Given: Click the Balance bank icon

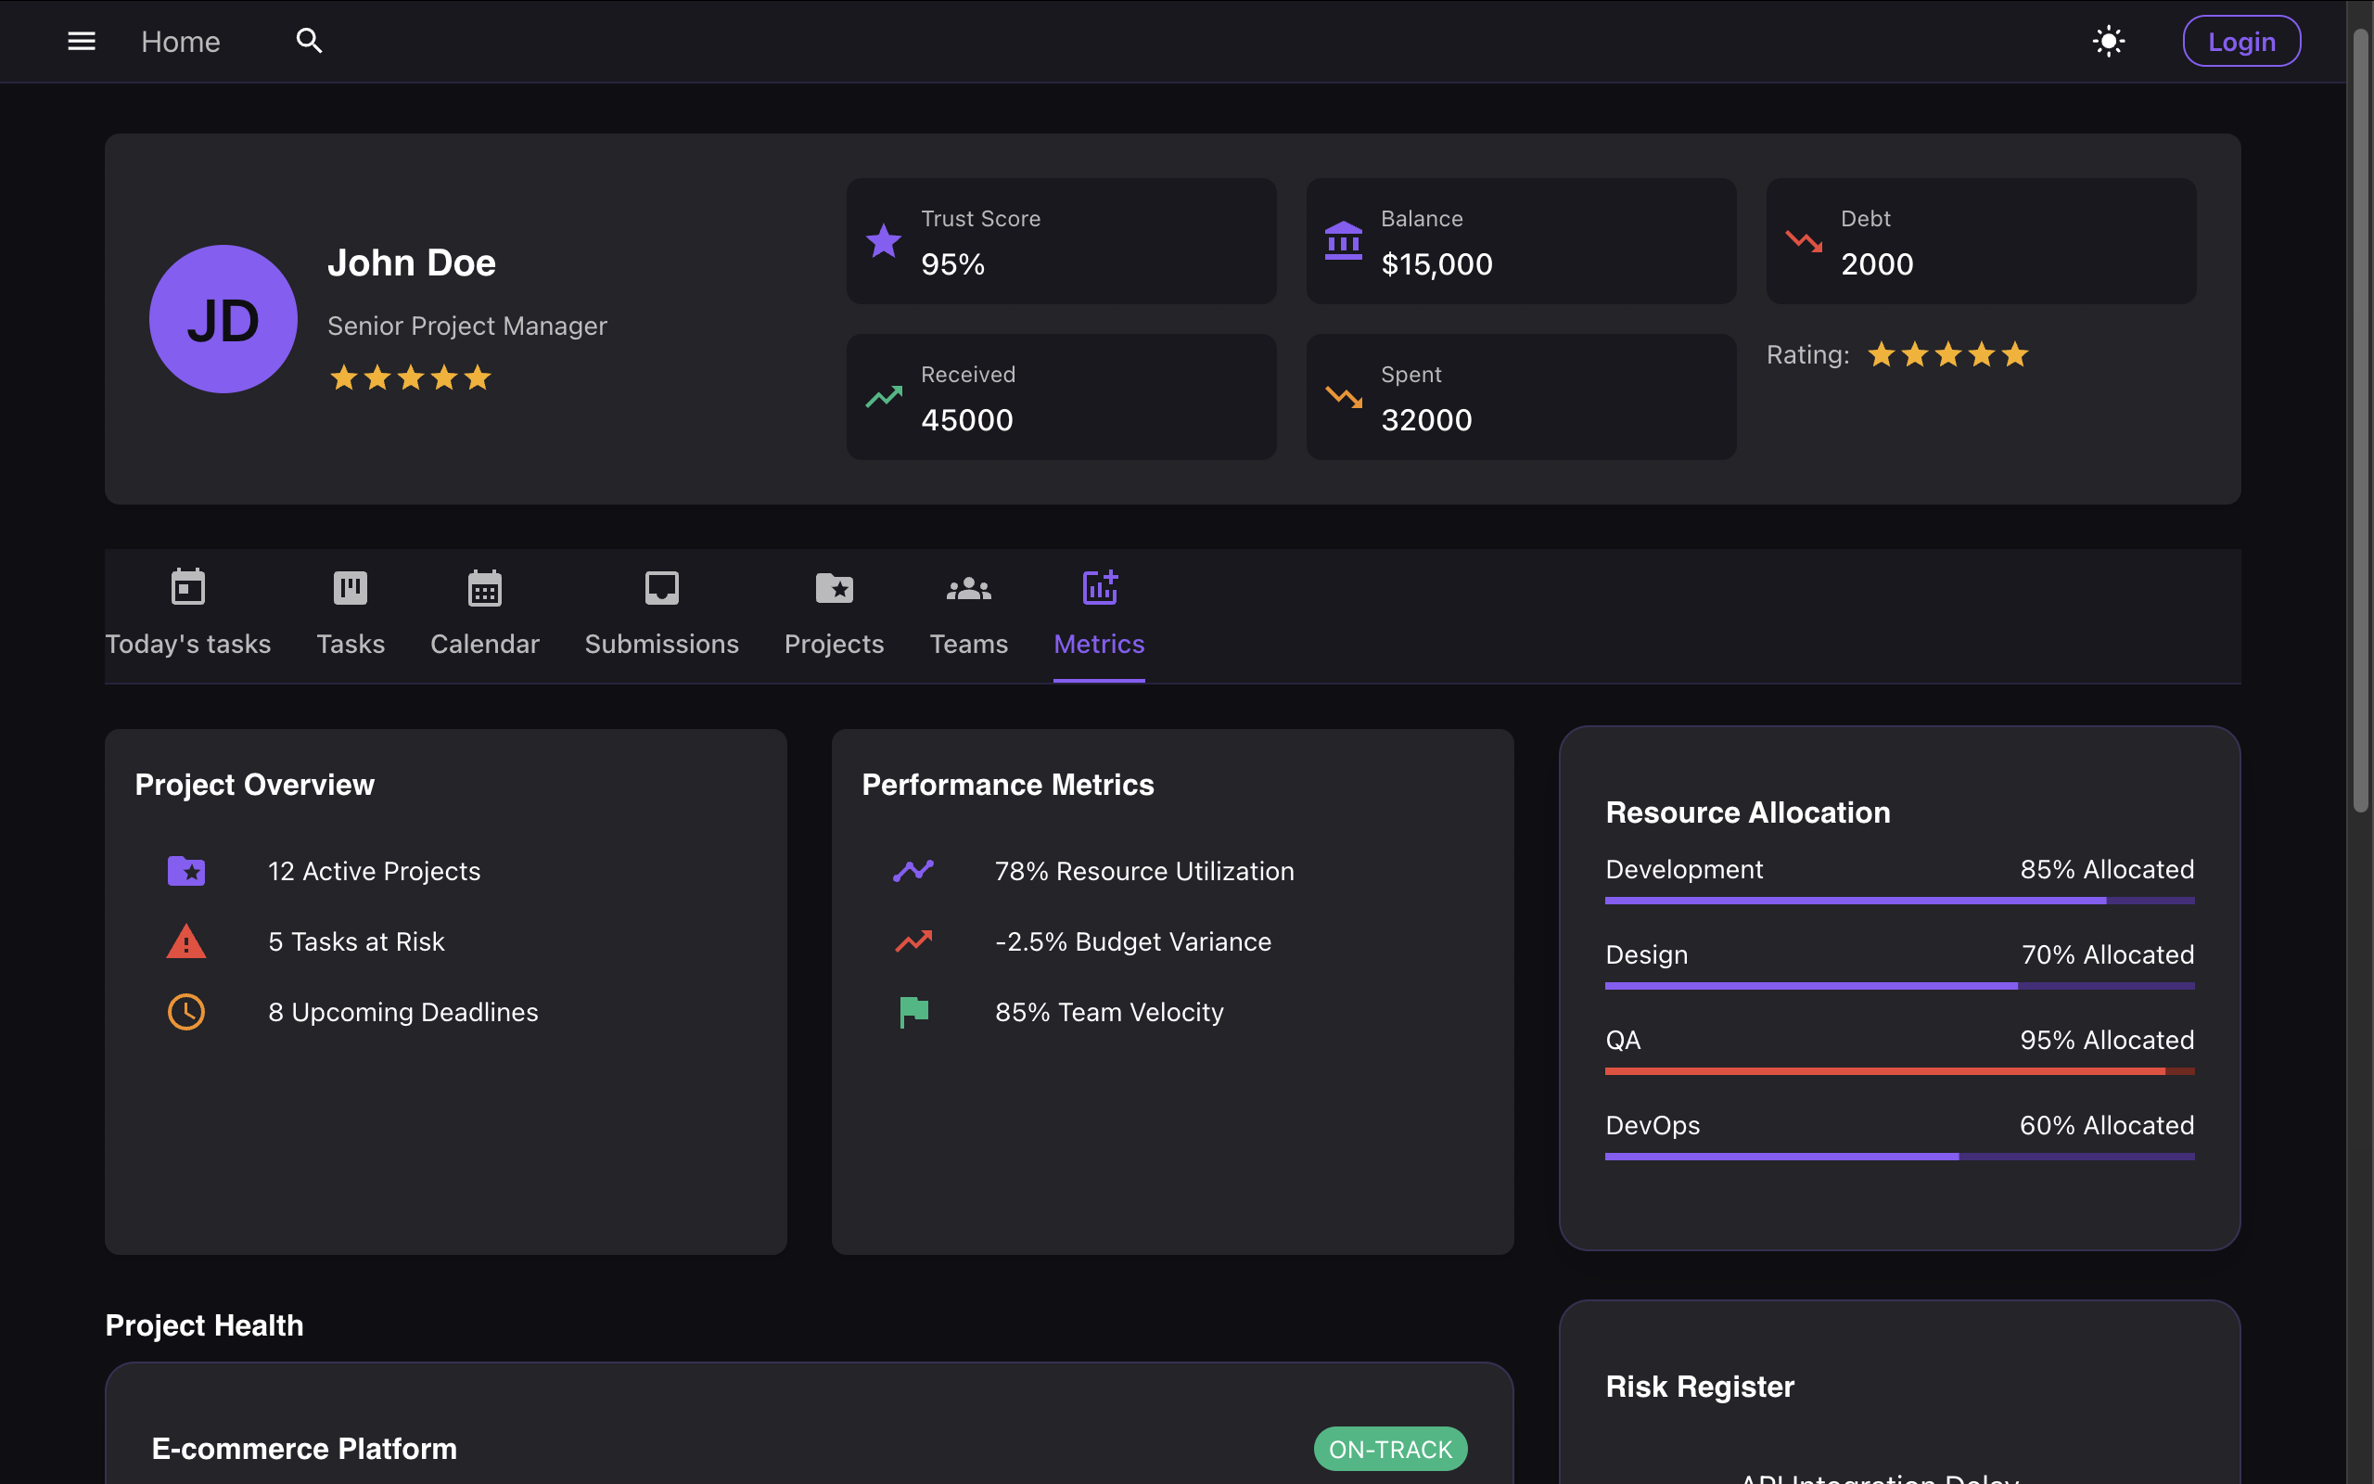Looking at the screenshot, I should click(1343, 240).
